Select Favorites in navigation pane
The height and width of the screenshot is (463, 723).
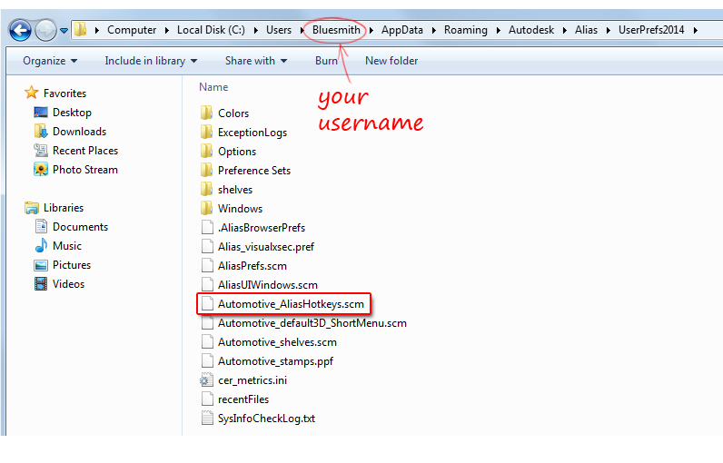[64, 94]
